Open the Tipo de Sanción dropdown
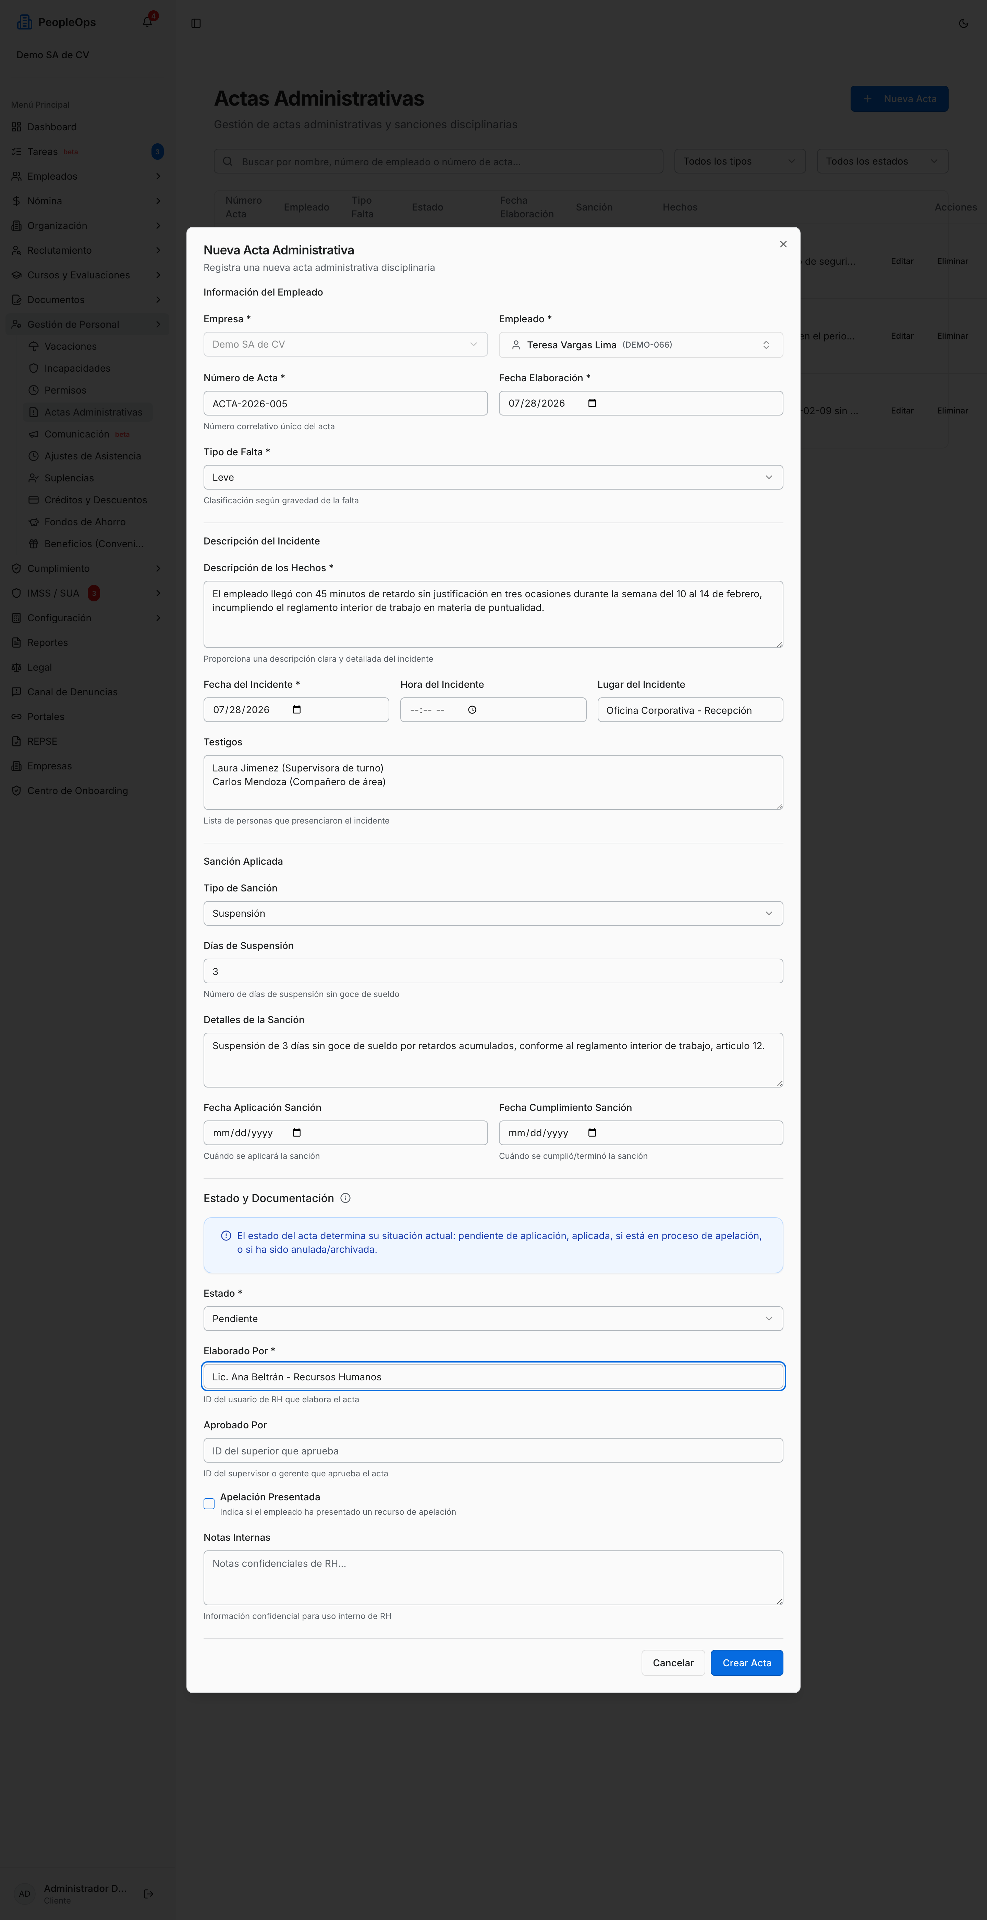 click(x=493, y=913)
